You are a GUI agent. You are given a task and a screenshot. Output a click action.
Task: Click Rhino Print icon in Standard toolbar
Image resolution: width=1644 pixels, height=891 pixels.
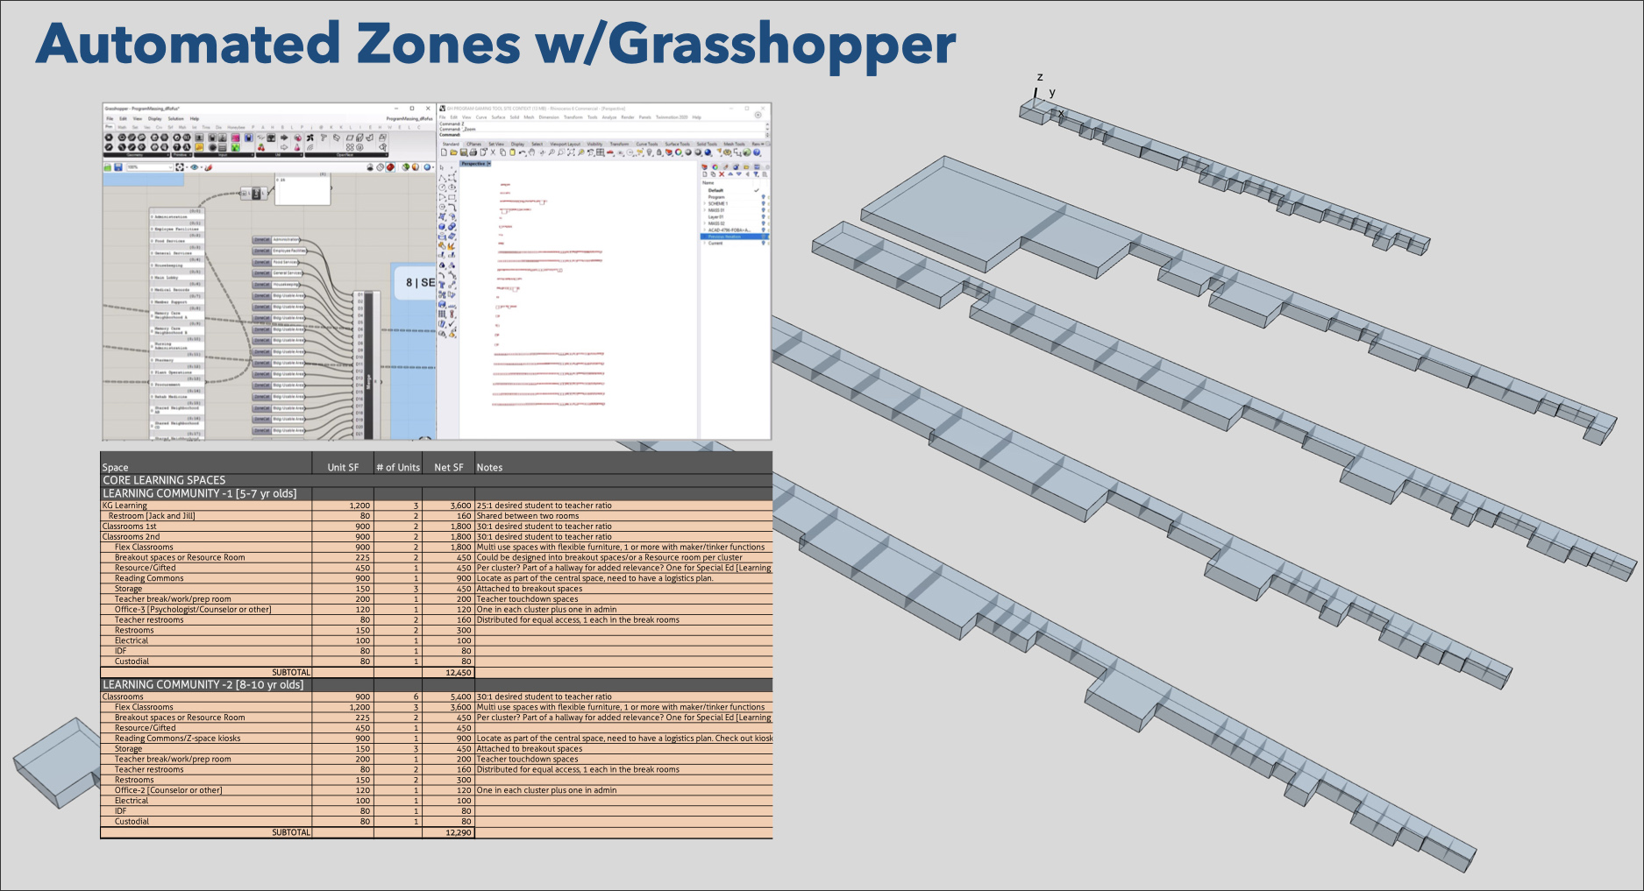473,152
